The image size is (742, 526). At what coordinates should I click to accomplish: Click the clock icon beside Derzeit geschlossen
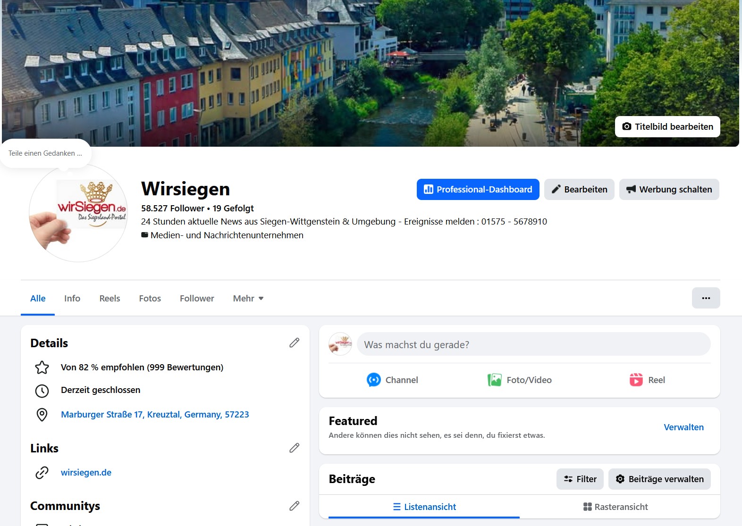pyautogui.click(x=42, y=391)
